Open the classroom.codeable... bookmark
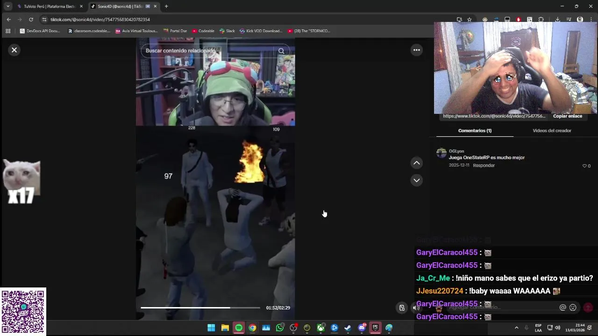 coord(89,31)
